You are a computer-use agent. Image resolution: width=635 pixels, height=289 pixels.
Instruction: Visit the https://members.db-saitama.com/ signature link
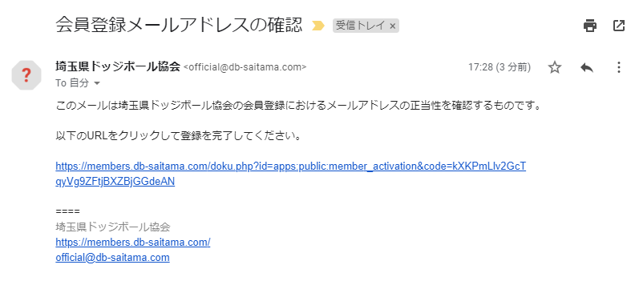pos(133,243)
